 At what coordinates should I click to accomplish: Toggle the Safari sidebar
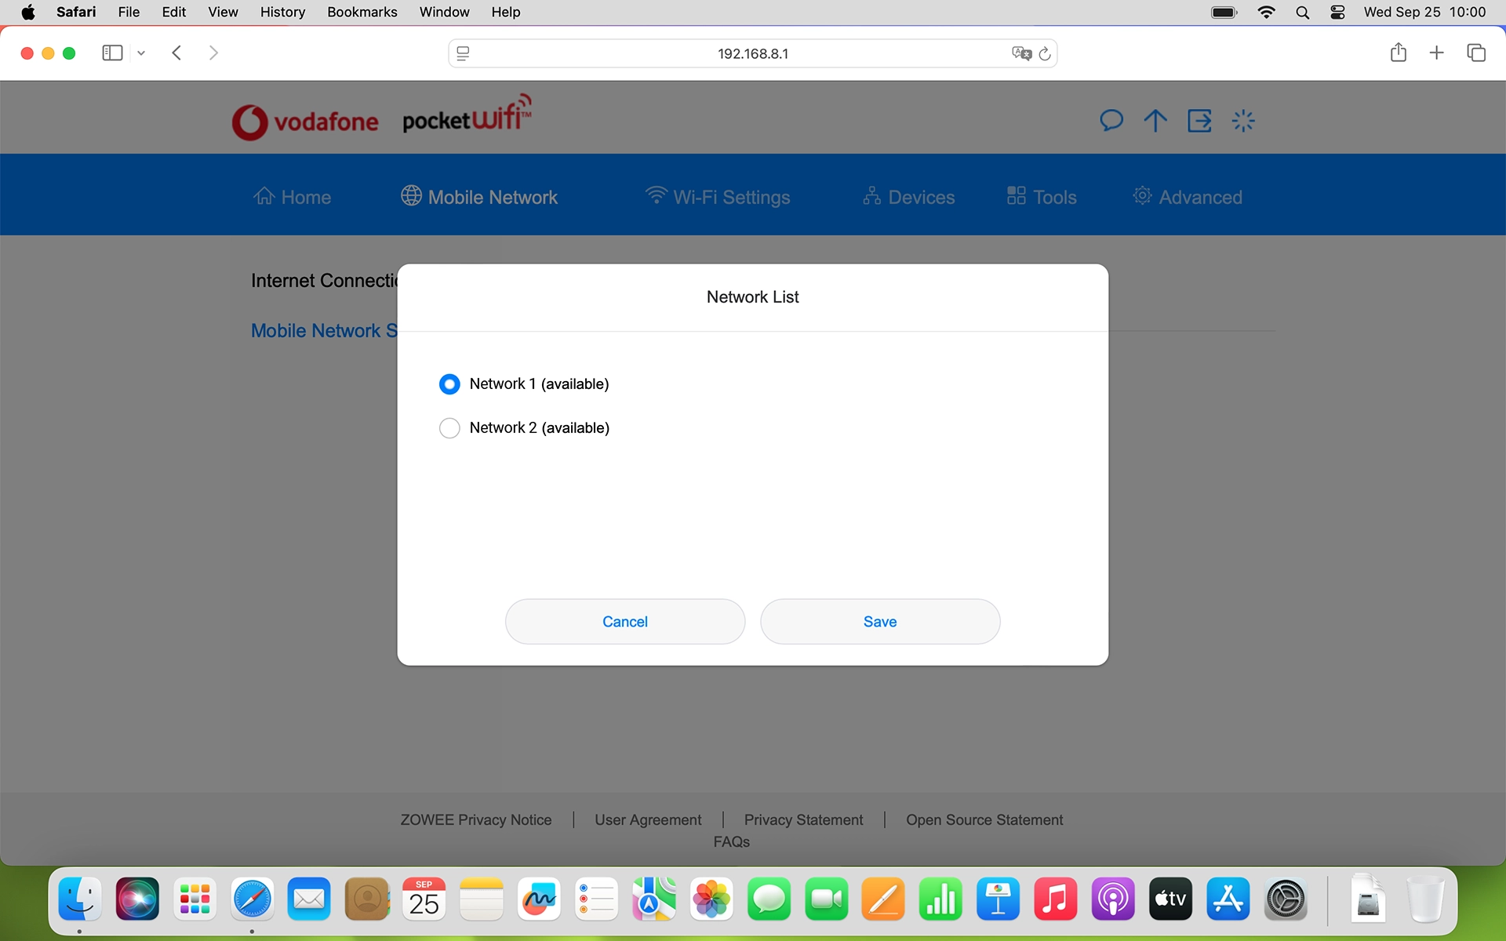[x=111, y=53]
